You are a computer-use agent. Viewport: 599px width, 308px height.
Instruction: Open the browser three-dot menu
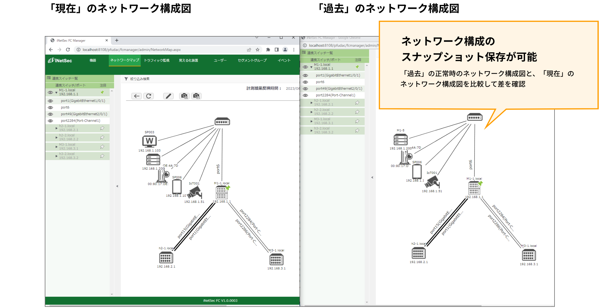(x=294, y=50)
